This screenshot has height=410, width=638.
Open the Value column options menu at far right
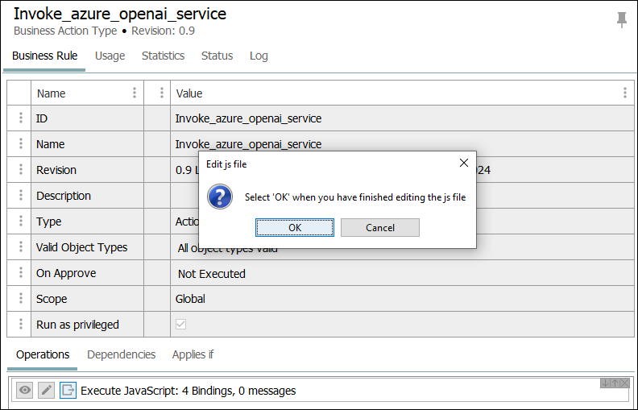624,93
